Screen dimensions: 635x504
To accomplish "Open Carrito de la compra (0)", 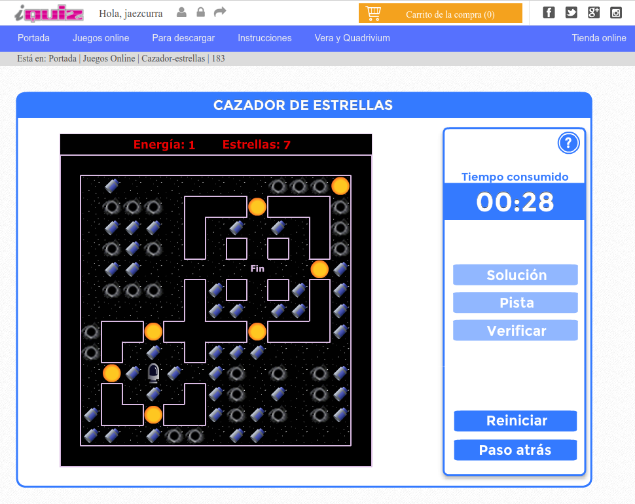I will click(x=441, y=13).
